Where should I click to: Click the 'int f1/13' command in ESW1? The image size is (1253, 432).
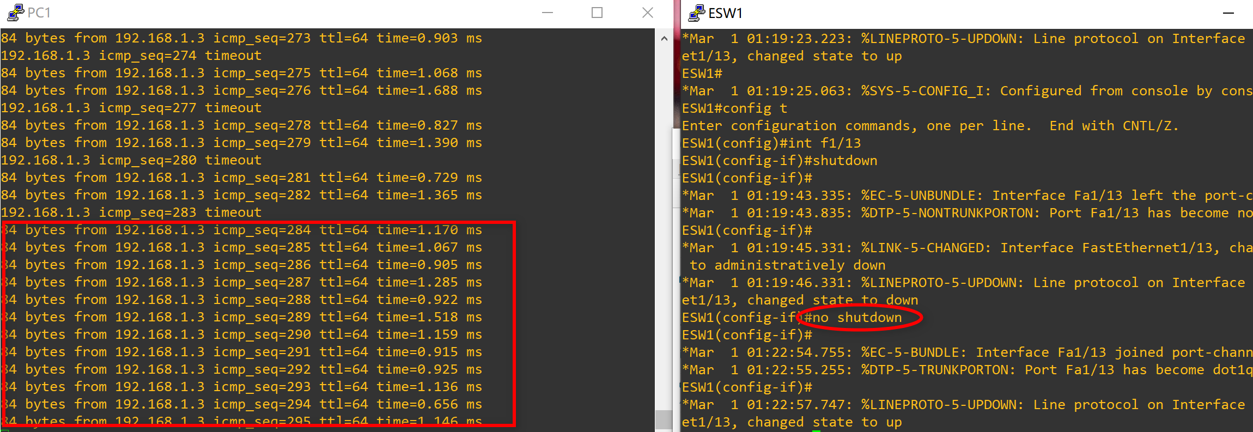click(x=824, y=143)
